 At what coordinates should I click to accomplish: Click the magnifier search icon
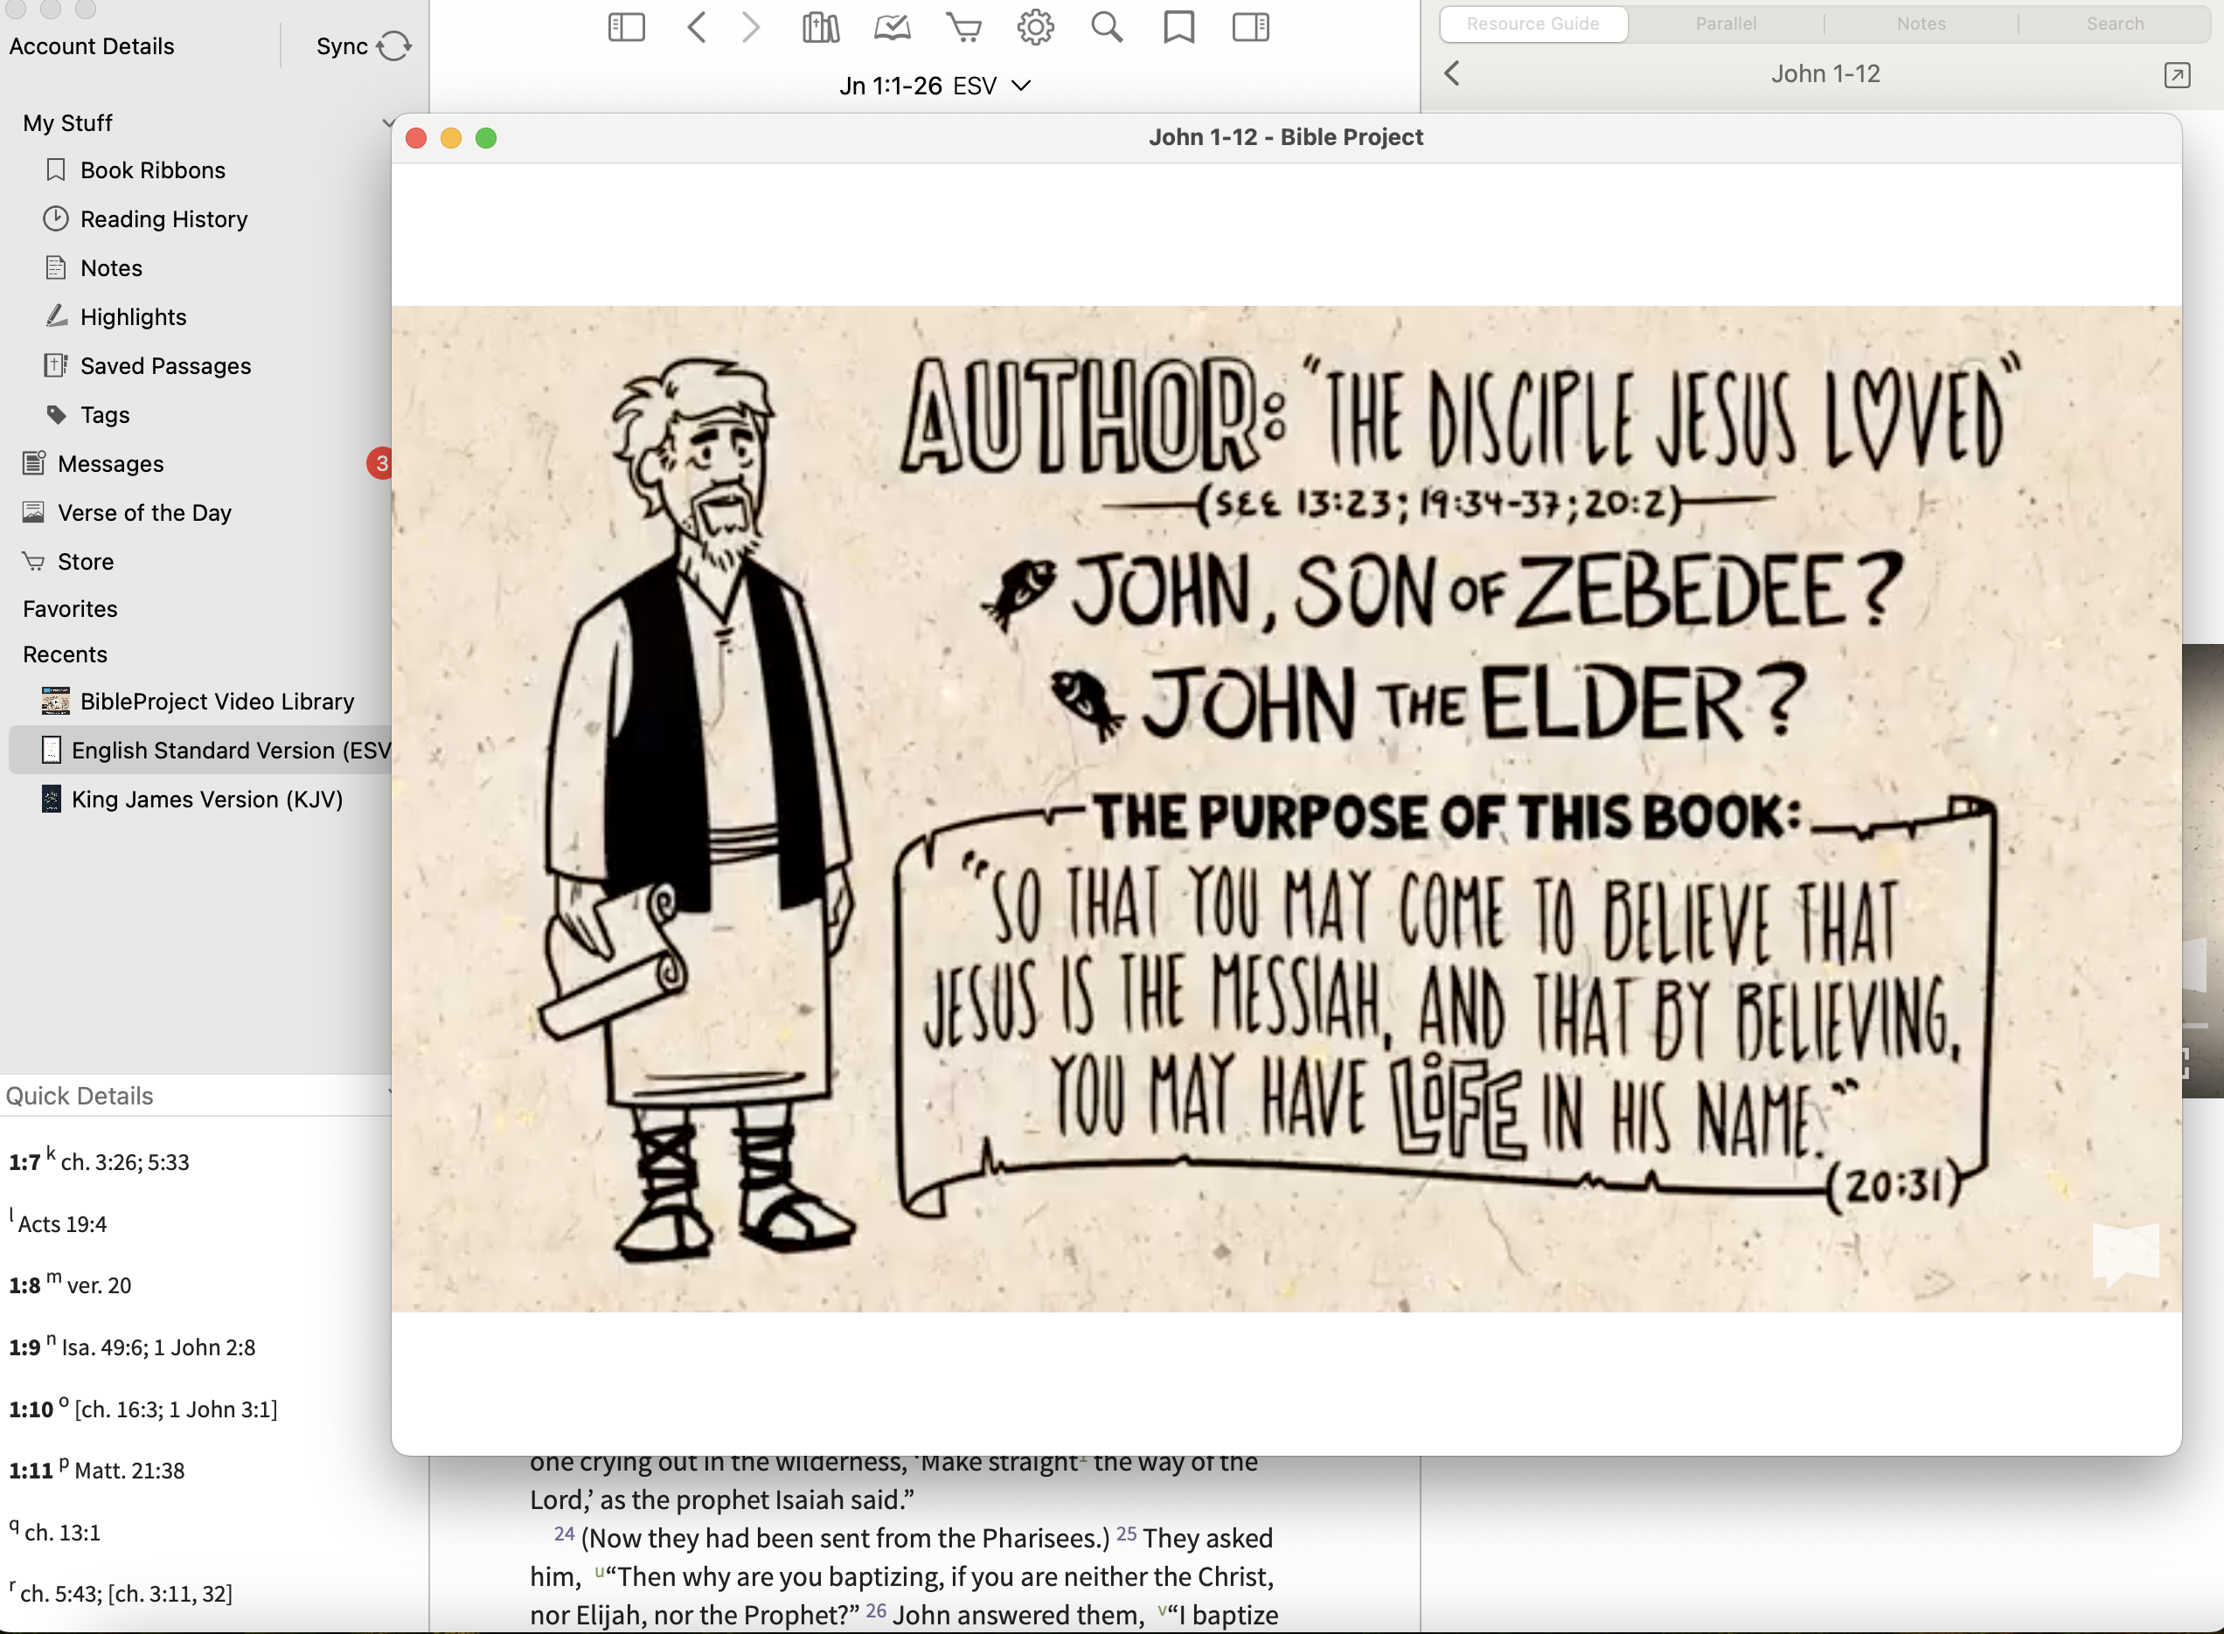tap(1107, 27)
